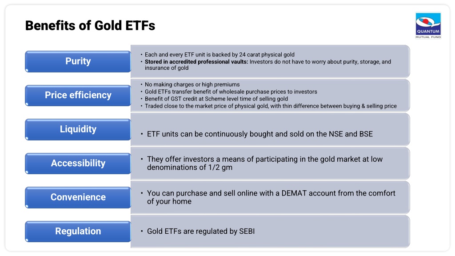Click the NSE and BSE trading text
Viewport: 455px width, 256px height.
[x=259, y=134]
